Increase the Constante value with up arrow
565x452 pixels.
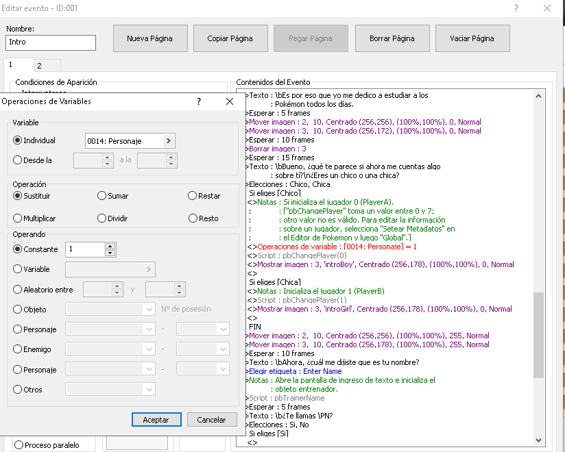click(110, 246)
